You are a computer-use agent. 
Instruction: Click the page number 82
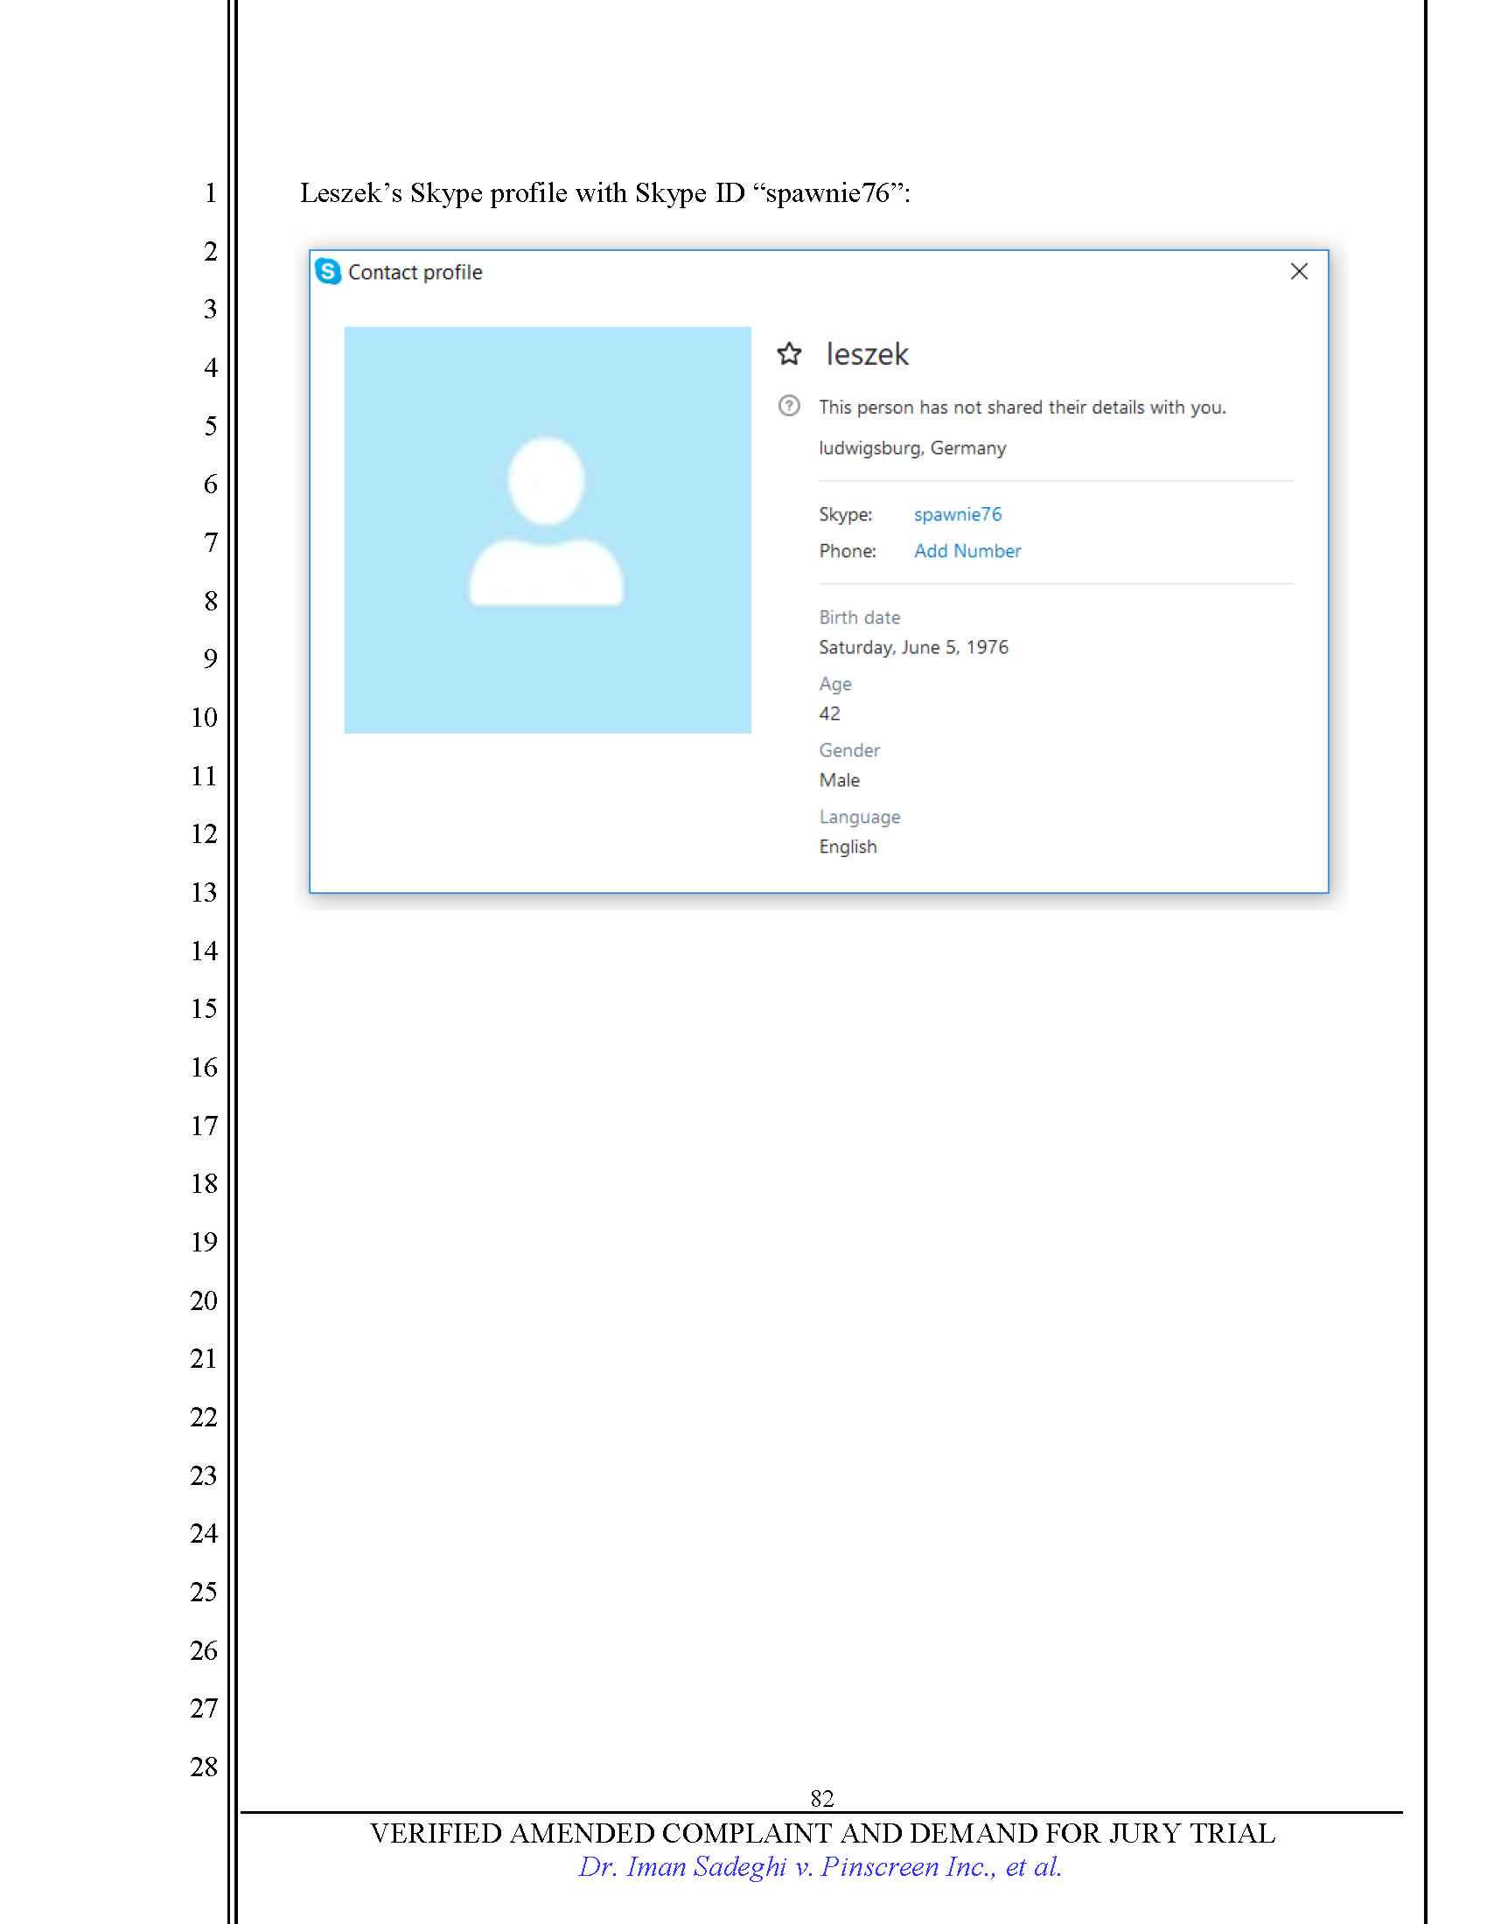(821, 1798)
